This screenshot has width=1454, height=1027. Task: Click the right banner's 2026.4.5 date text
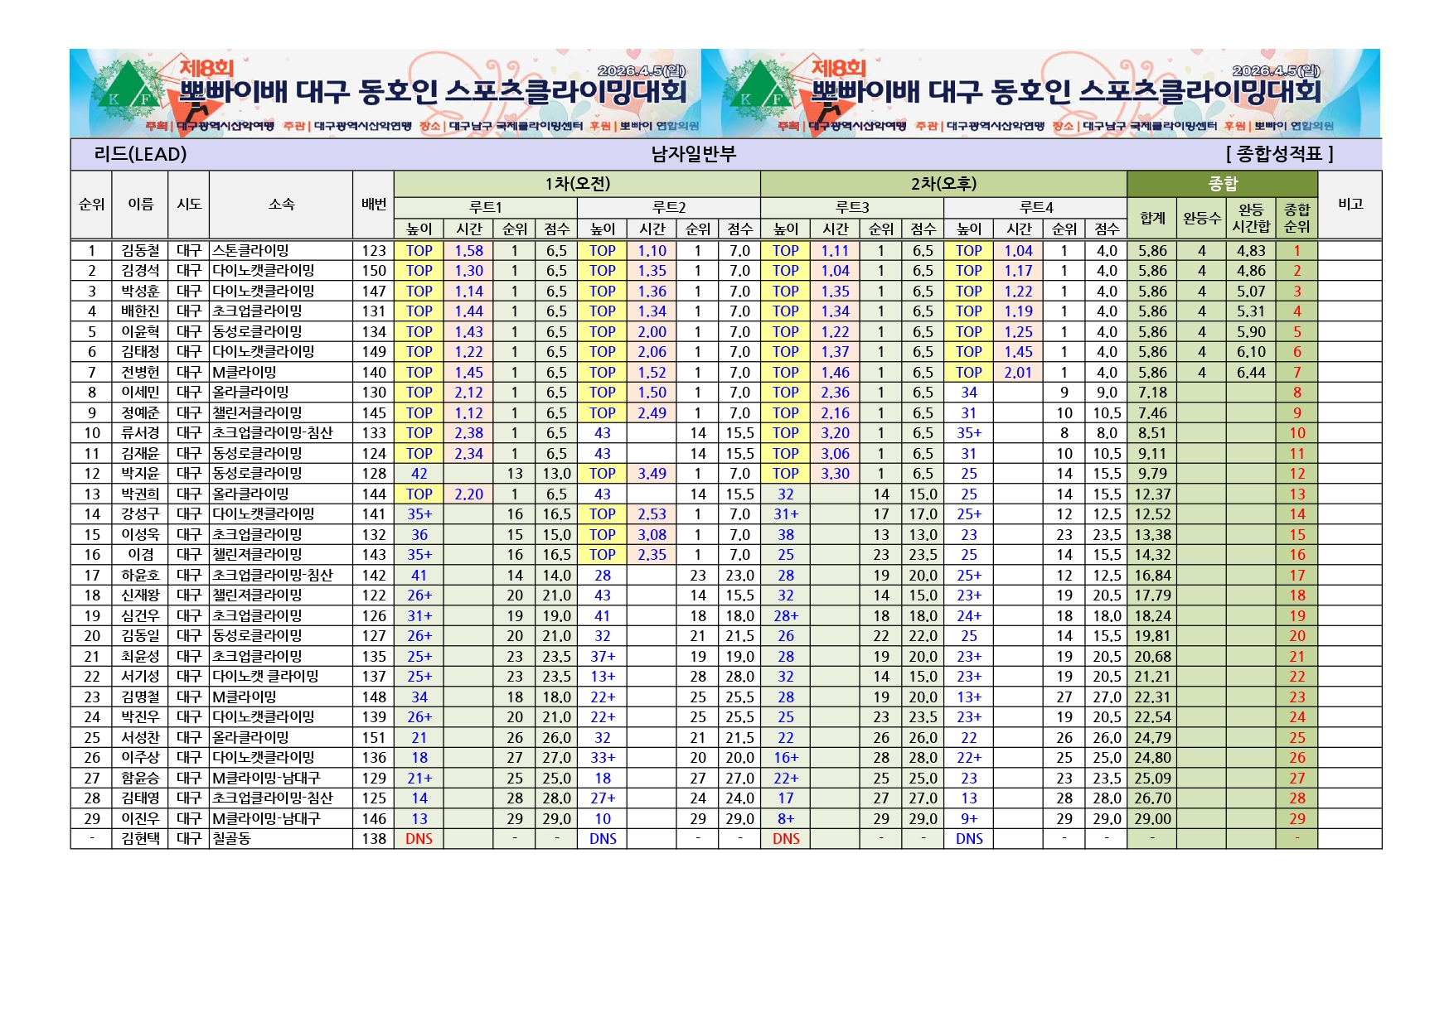(1276, 71)
